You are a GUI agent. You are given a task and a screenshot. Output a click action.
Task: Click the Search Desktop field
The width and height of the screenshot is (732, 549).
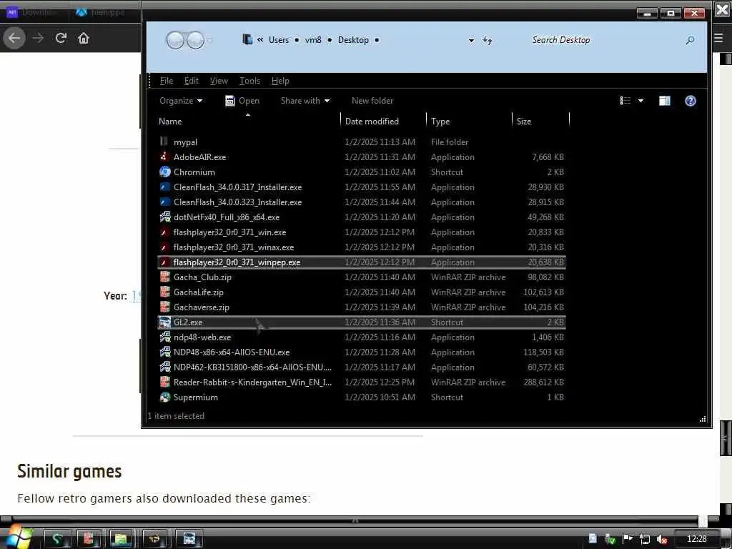pos(607,40)
